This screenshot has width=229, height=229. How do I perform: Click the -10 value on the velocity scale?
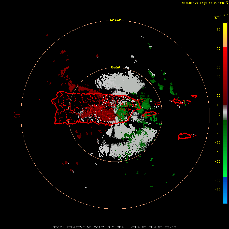tap(218, 124)
